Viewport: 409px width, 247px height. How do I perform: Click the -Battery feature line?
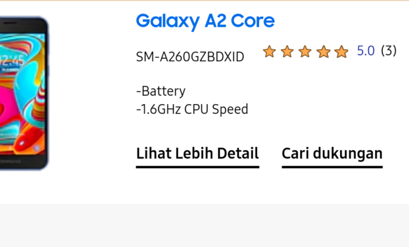pyautogui.click(x=161, y=92)
